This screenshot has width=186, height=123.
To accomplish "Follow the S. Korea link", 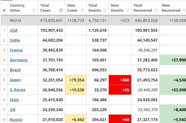I will coord(18,90).
